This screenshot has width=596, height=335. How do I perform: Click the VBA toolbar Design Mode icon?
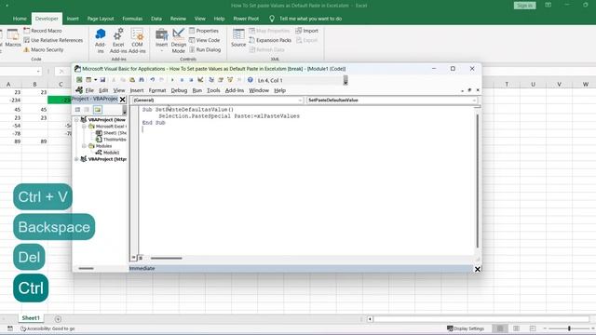(200, 80)
